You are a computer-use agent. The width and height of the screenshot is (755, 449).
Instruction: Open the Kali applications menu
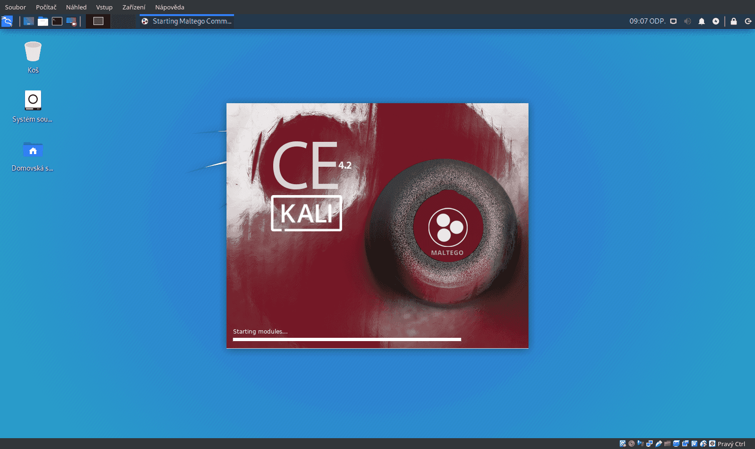pos(7,21)
